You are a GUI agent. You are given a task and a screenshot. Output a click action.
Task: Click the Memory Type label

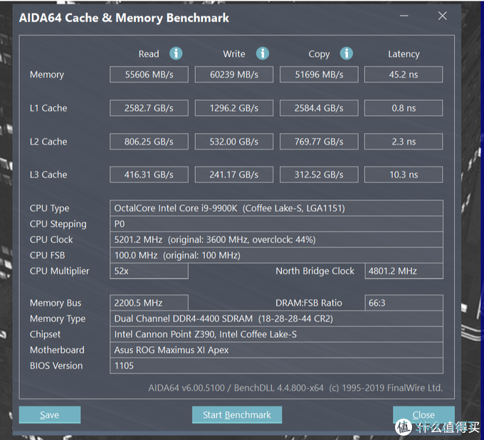58,319
